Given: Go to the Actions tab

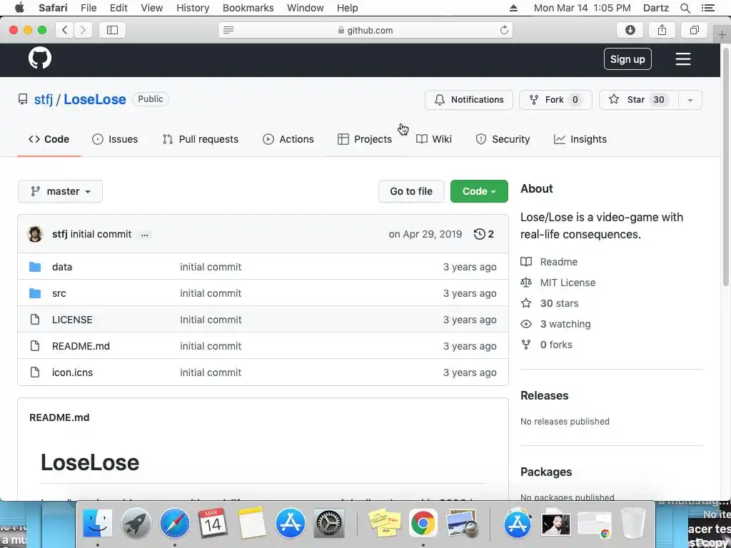Looking at the screenshot, I should (288, 139).
